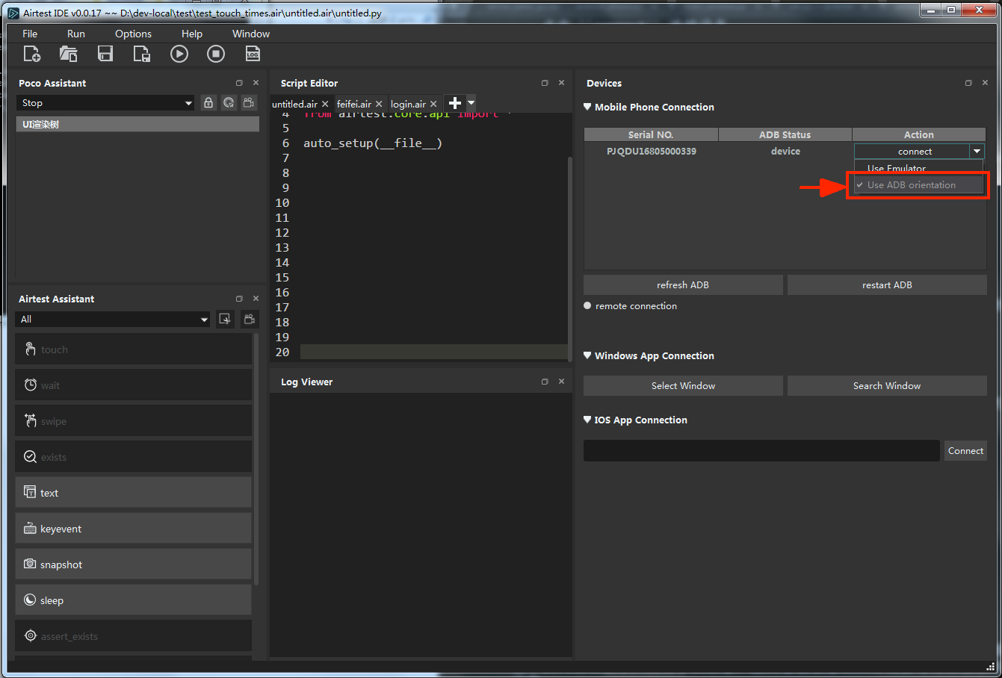Click the Save As toolbar icon
Screen dimensions: 1002x678
141,54
